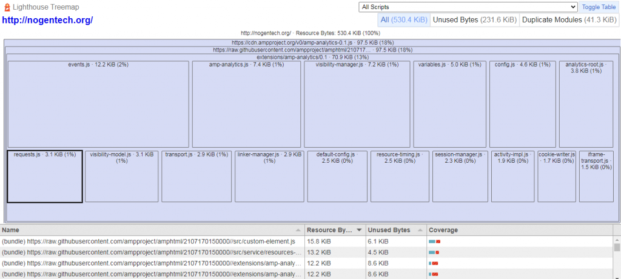Viewport: 621px width, 279px height.
Task: Select the iframe-transport.js treemap node
Action: (596, 176)
